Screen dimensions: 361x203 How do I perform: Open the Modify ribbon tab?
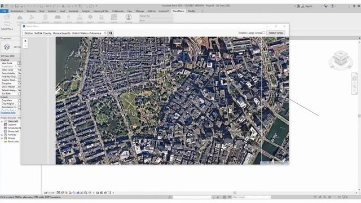pos(191,11)
